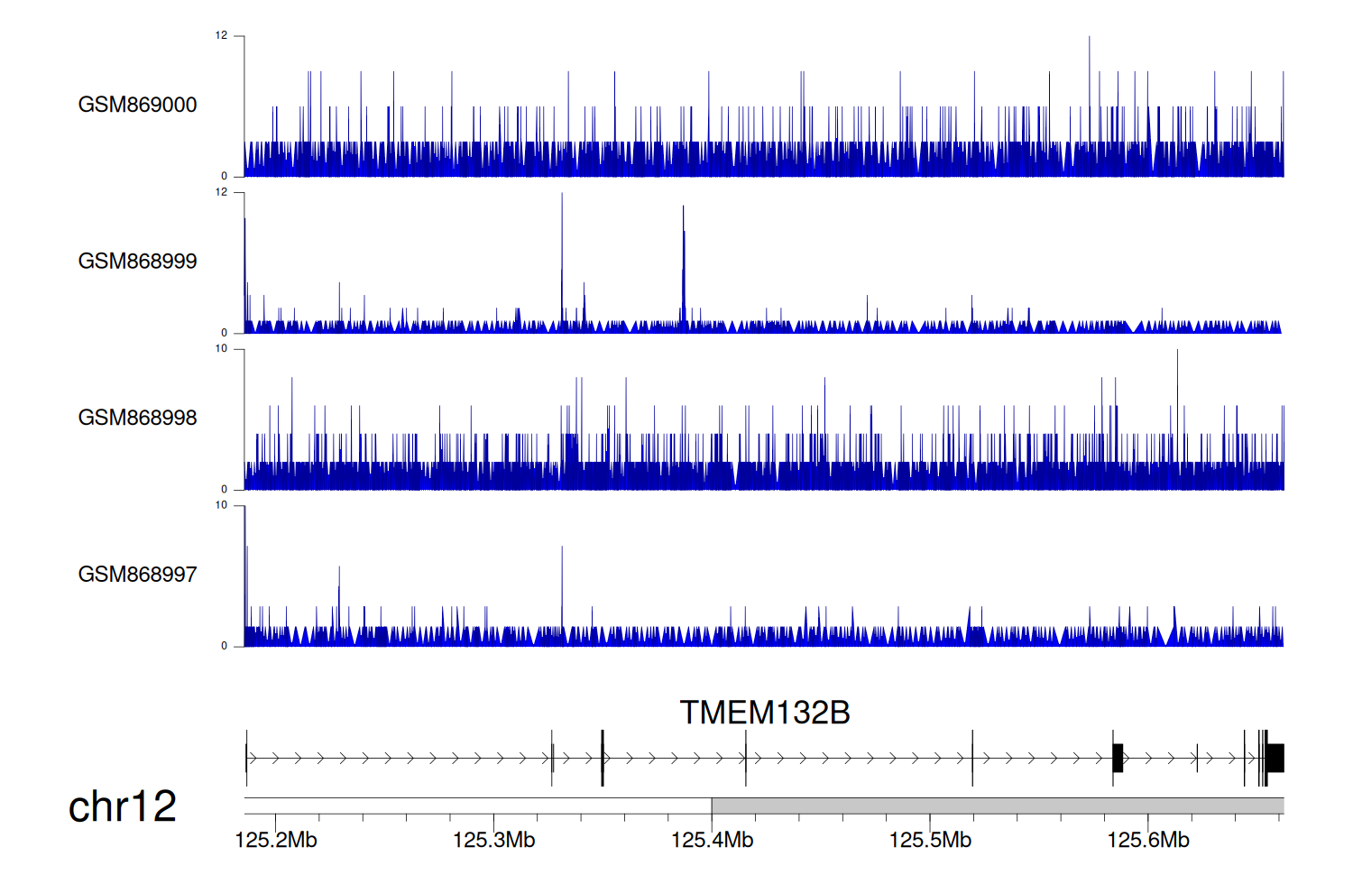1353x884 pixels.
Task: Select the 125.3Mb position label
Action: pos(493,841)
